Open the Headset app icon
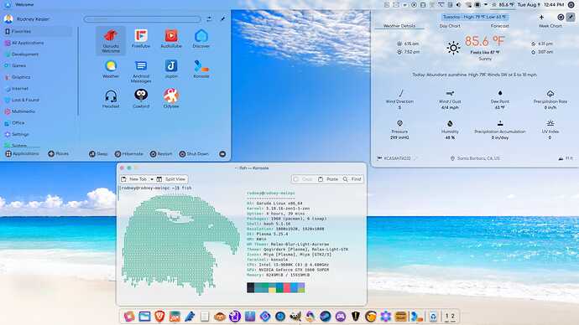The height and width of the screenshot is (325, 579). pos(111,99)
